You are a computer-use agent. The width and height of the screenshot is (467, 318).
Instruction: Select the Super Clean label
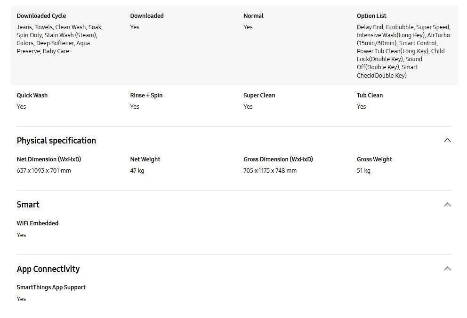coord(259,95)
